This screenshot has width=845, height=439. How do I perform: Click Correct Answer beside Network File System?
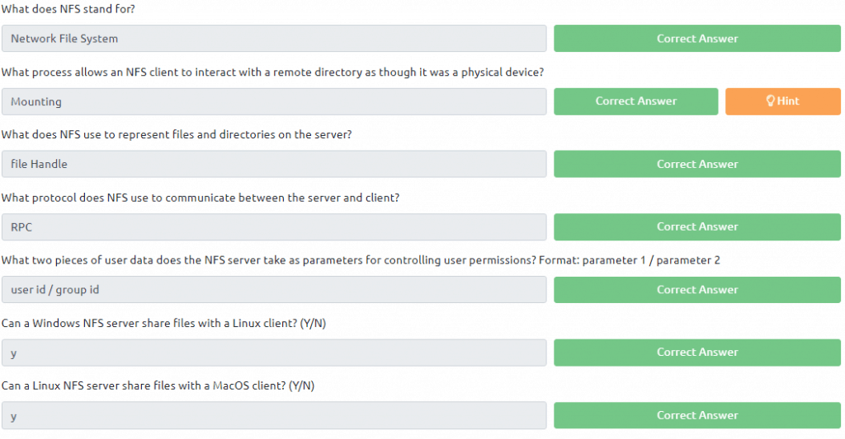click(x=696, y=38)
